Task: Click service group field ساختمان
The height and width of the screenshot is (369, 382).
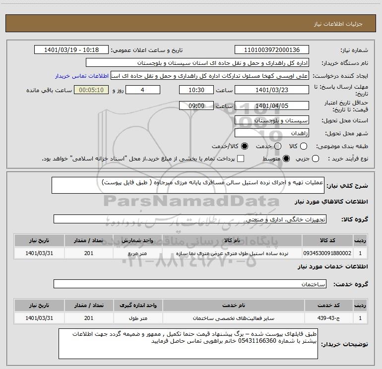Action: (190, 284)
